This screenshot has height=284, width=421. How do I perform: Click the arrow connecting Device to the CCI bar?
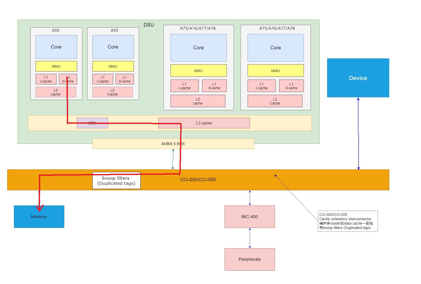point(358,133)
